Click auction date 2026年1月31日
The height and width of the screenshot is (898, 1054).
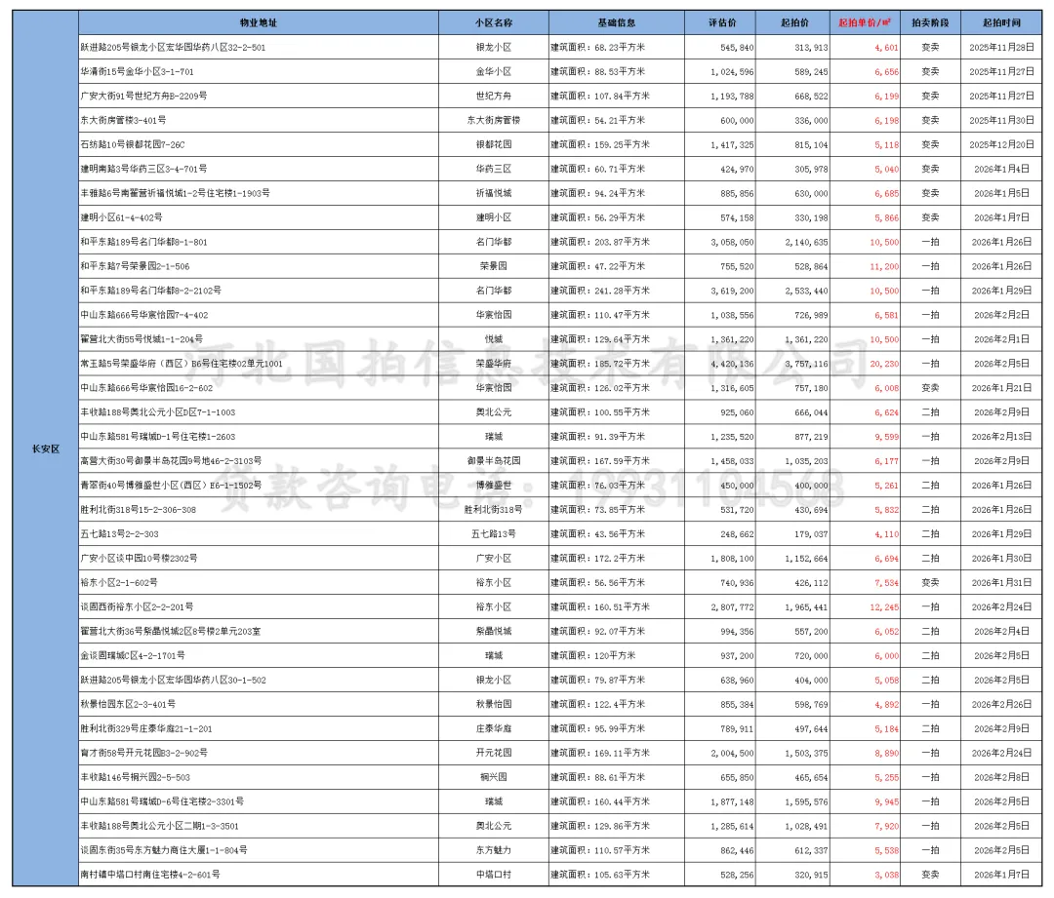coord(1001,583)
